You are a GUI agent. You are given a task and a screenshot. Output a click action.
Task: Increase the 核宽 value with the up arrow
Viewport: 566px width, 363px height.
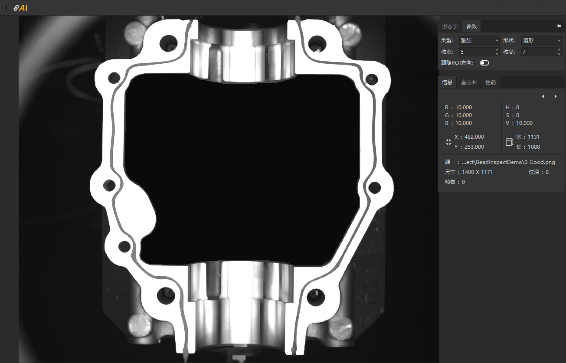click(x=497, y=50)
